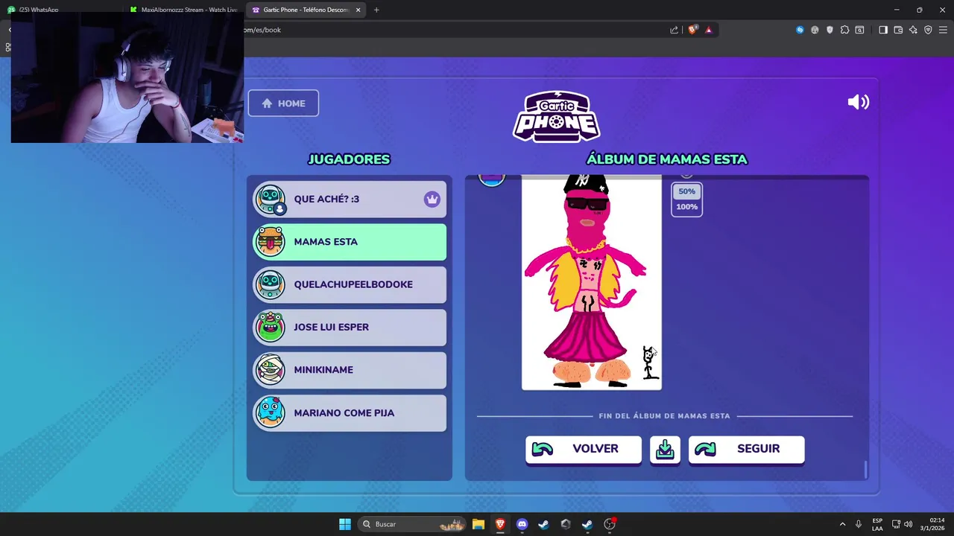Click MAMAS ESTA burger avatar
954x536 pixels.
[270, 242]
